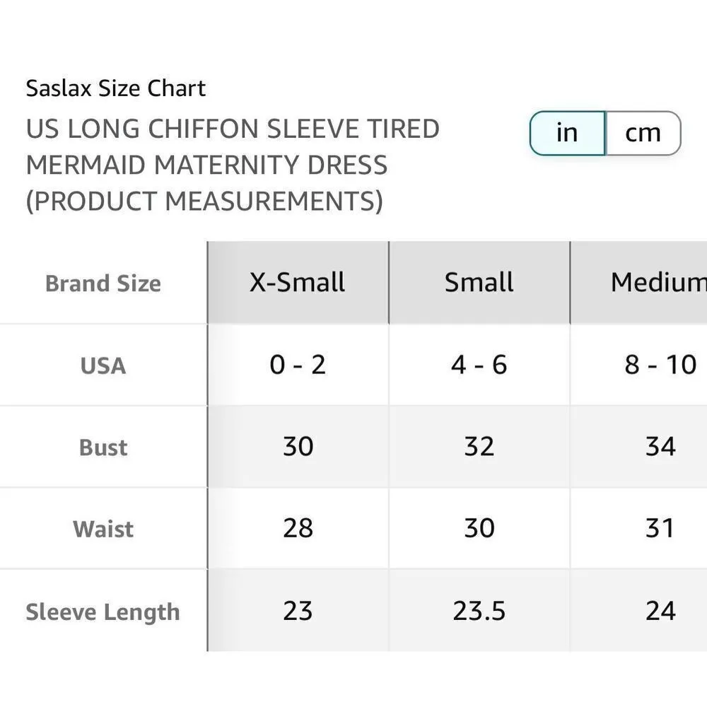Click the X-Small sleeve length value 23

(297, 610)
